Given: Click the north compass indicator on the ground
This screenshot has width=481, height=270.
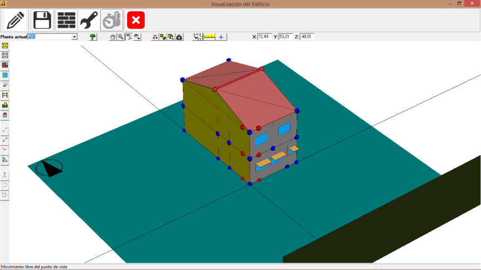Looking at the screenshot, I should point(49,168).
